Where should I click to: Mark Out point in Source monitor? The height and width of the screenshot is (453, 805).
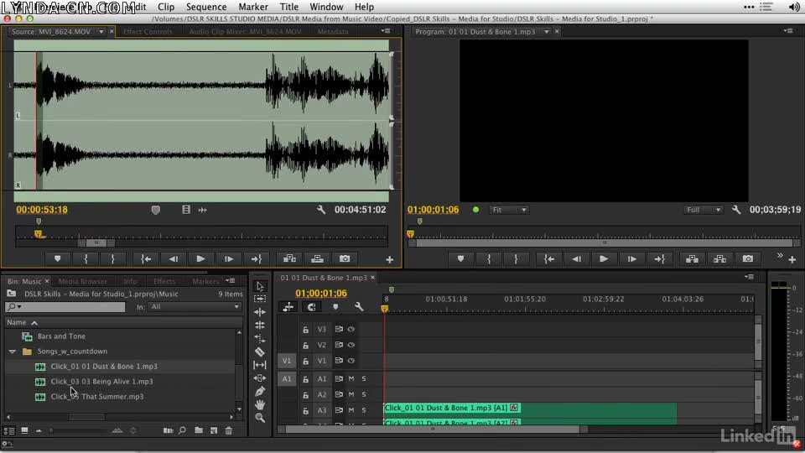coord(112,259)
